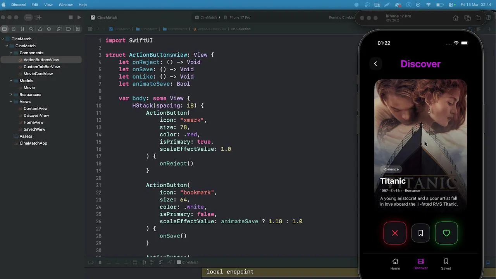Click simulate location arrow in debug bar
This screenshot has height=279, width=496.
pos(170,262)
